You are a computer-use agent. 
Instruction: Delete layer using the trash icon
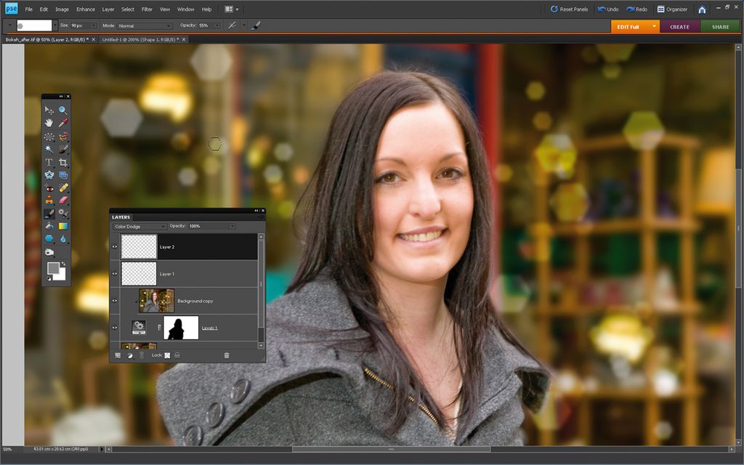[226, 355]
